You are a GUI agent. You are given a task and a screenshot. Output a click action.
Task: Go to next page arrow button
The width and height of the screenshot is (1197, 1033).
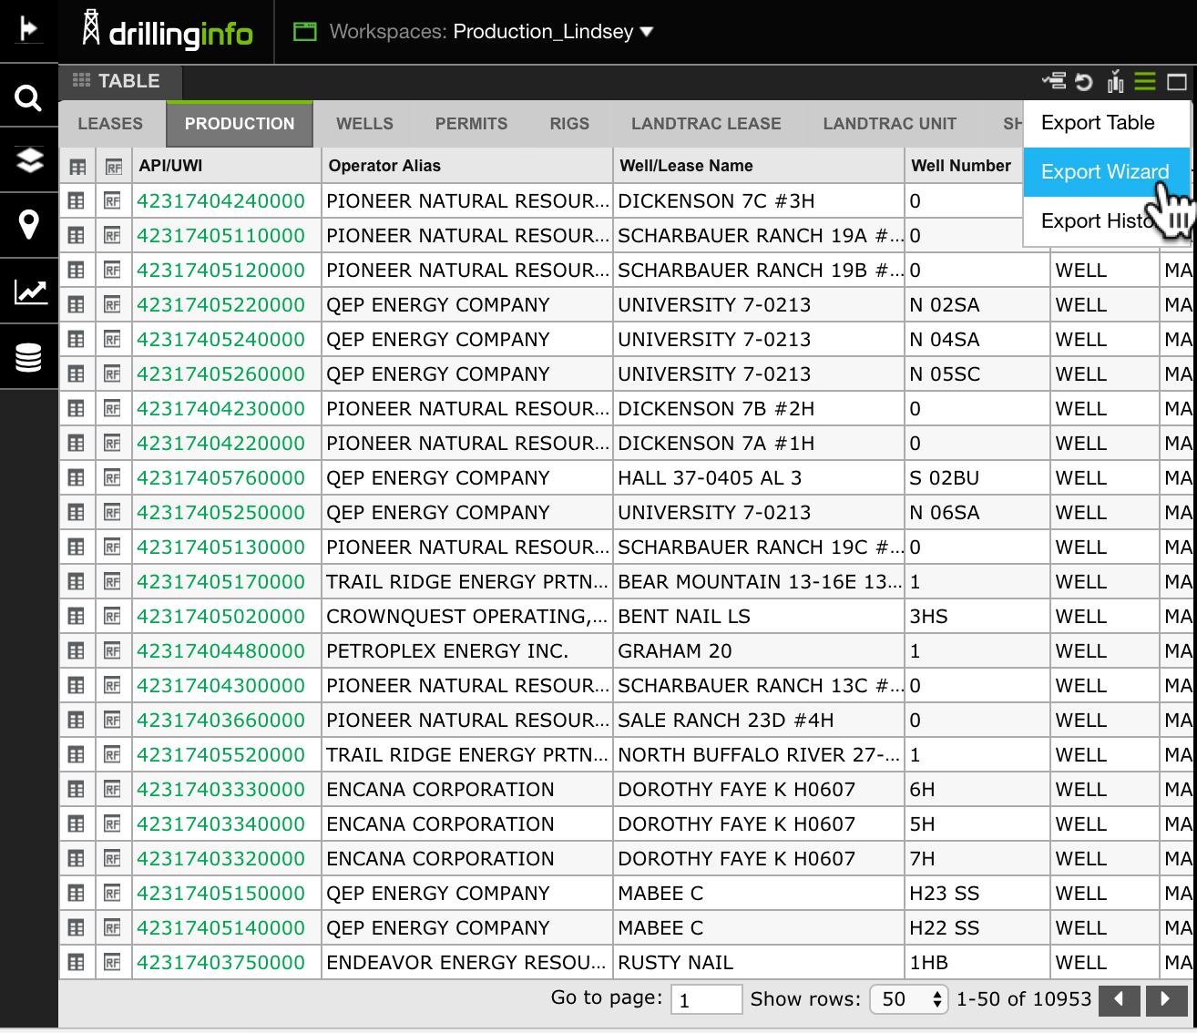coord(1166,999)
